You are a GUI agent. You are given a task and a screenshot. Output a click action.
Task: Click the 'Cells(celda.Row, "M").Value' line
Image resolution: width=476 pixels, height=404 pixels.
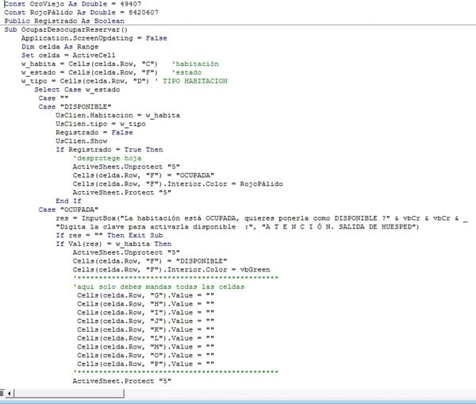tap(145, 347)
